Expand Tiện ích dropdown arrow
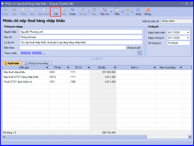194x146 pixels. pyautogui.click(x=111, y=12)
